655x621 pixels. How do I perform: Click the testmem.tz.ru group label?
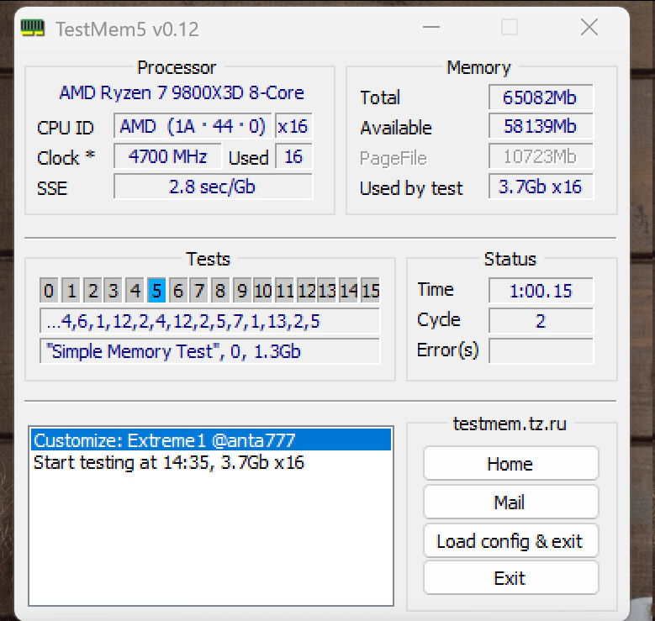click(510, 424)
